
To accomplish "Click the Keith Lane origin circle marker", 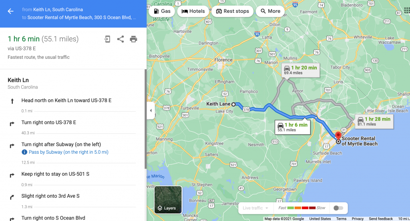I will coord(233,104).
